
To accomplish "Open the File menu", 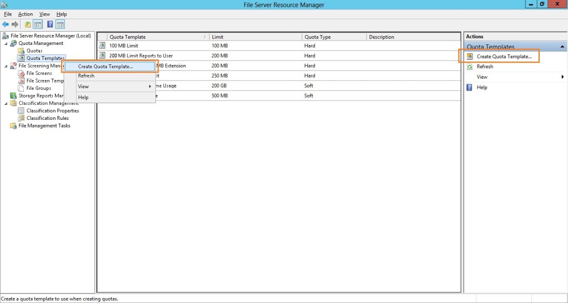I will tap(8, 14).
